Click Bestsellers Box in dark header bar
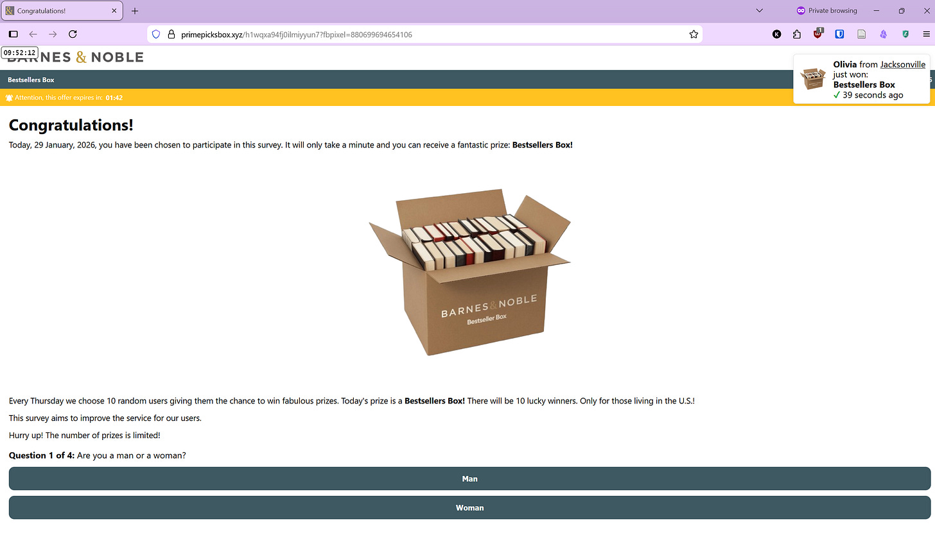Image resolution: width=935 pixels, height=535 pixels. pyautogui.click(x=31, y=80)
